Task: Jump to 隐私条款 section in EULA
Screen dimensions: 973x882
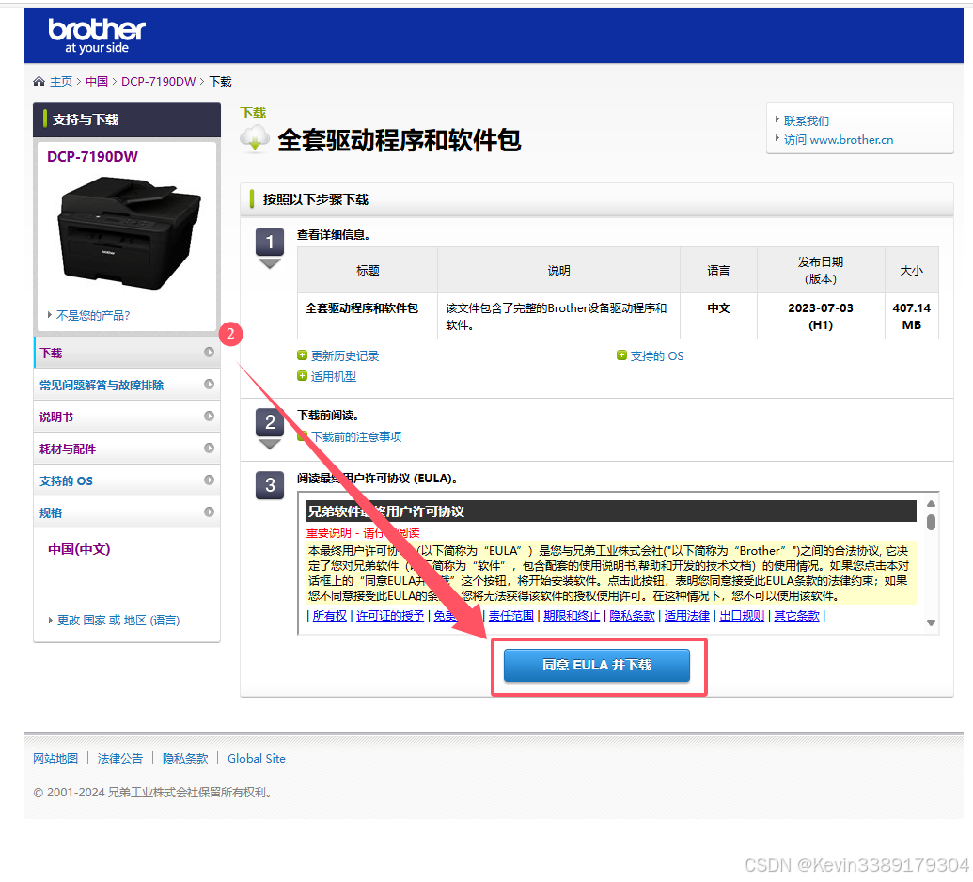Action: [632, 616]
